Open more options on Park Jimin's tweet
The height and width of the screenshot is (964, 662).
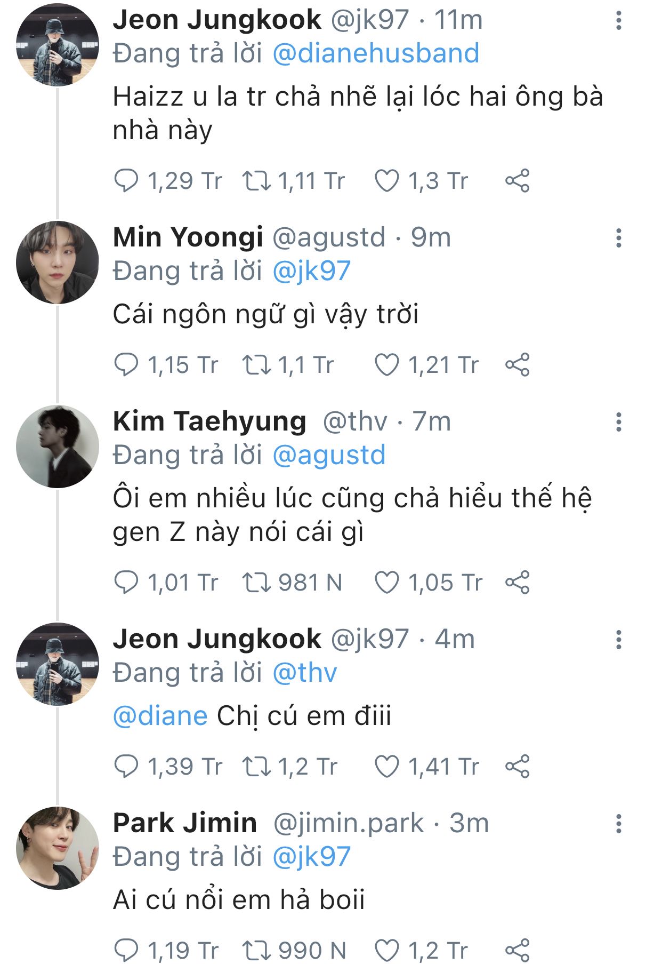[618, 824]
